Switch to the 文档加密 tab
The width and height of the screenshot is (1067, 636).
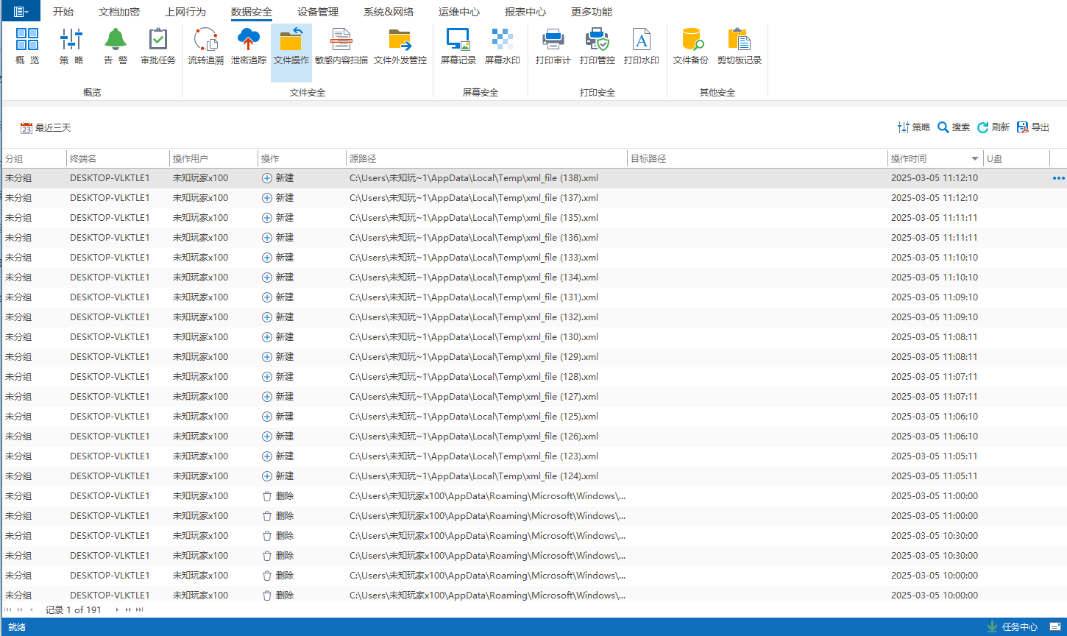click(118, 12)
